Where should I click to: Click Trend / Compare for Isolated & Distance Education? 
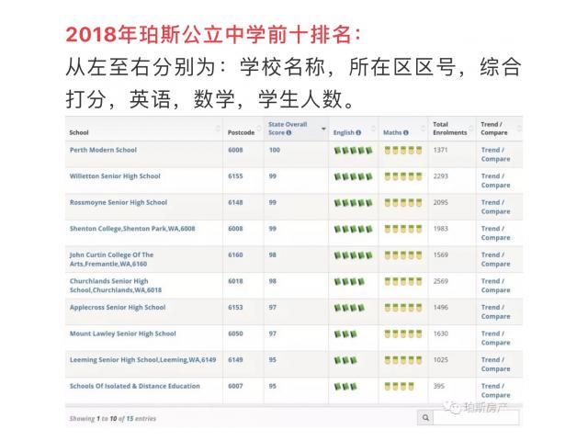pyautogui.click(x=495, y=390)
